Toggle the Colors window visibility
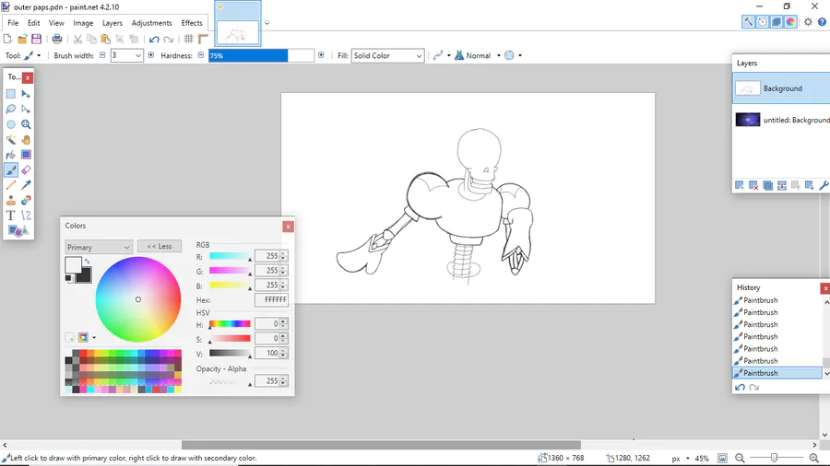The image size is (830, 466). point(790,22)
